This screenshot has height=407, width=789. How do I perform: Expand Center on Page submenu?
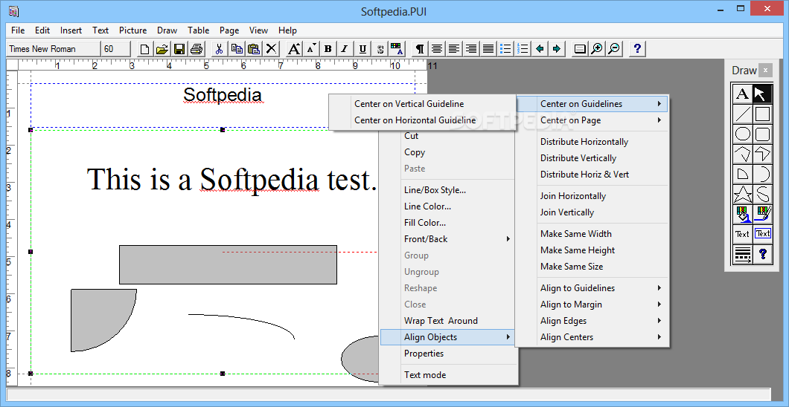pos(592,120)
